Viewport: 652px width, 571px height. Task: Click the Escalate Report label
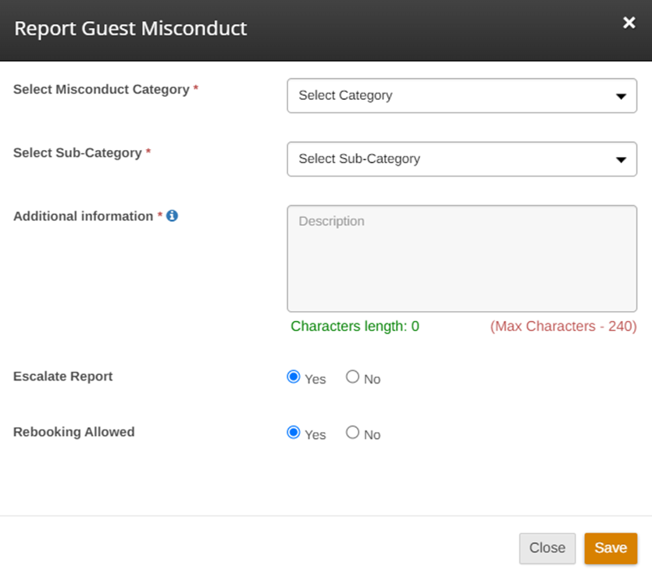point(62,377)
